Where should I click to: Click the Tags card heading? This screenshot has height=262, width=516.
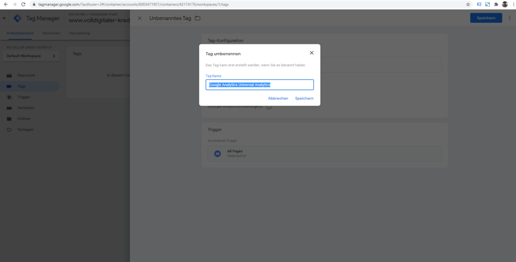77,53
